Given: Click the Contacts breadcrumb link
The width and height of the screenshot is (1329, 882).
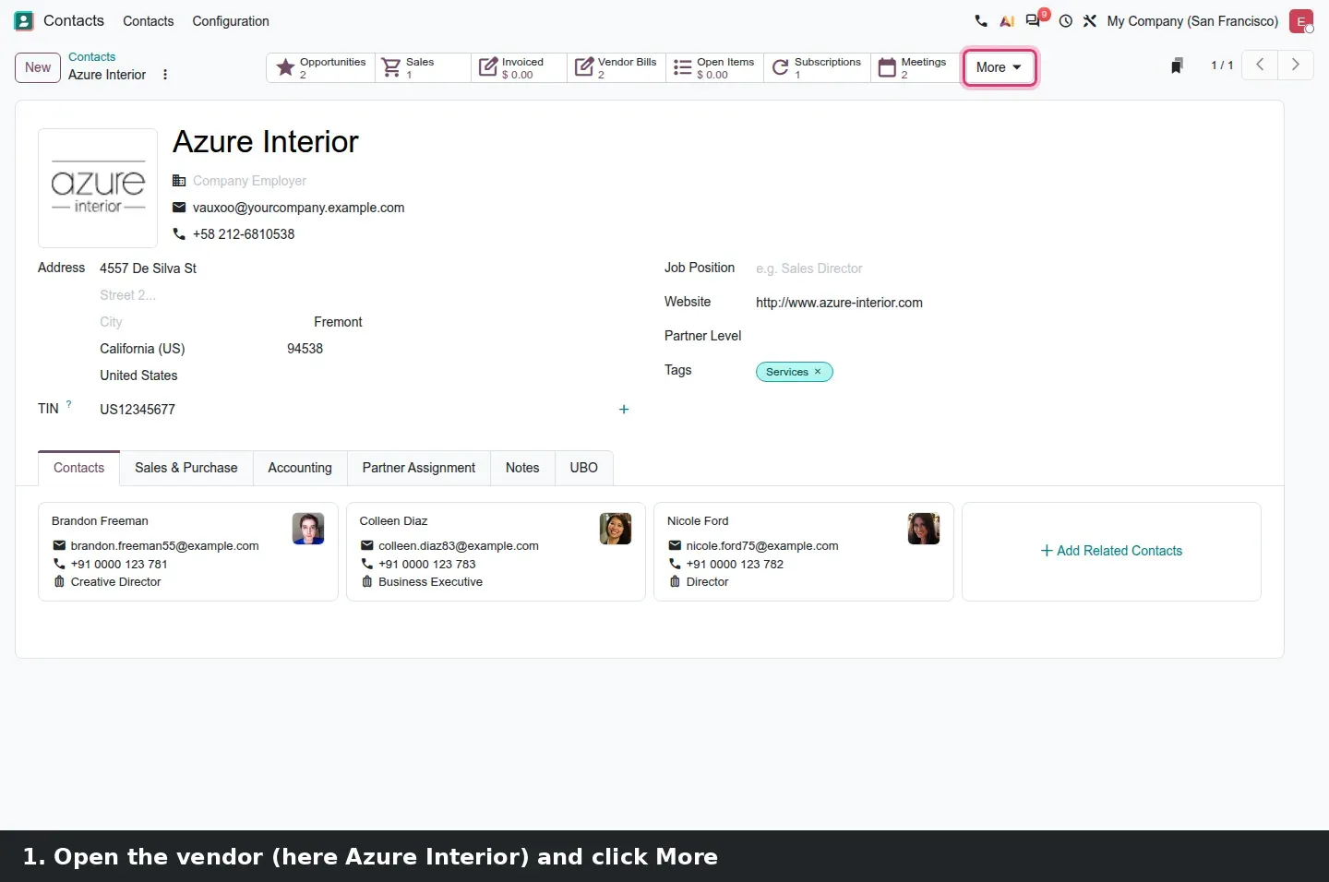Looking at the screenshot, I should (92, 57).
